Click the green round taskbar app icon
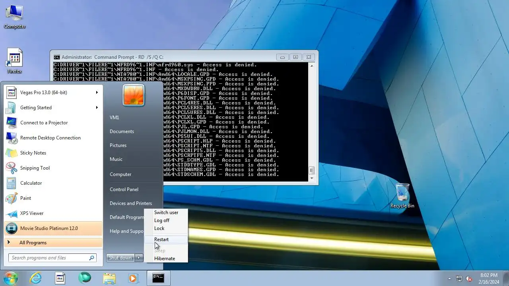The height and width of the screenshot is (286, 509). tap(84, 278)
